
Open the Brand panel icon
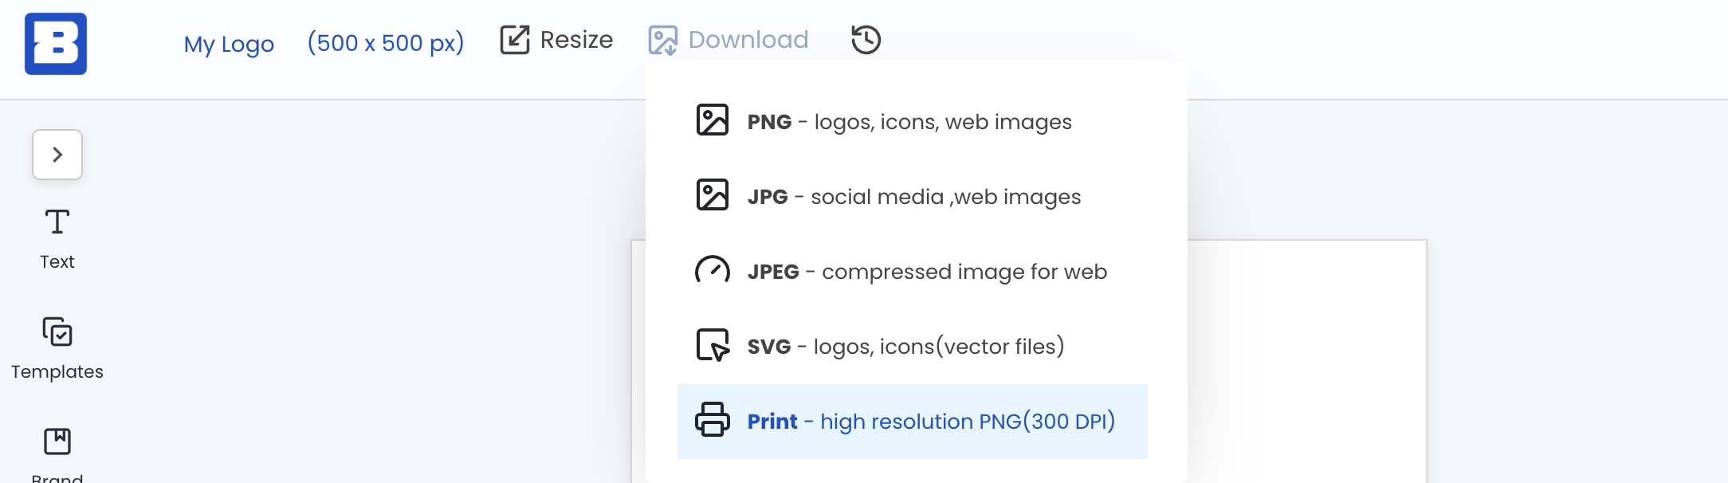[57, 441]
